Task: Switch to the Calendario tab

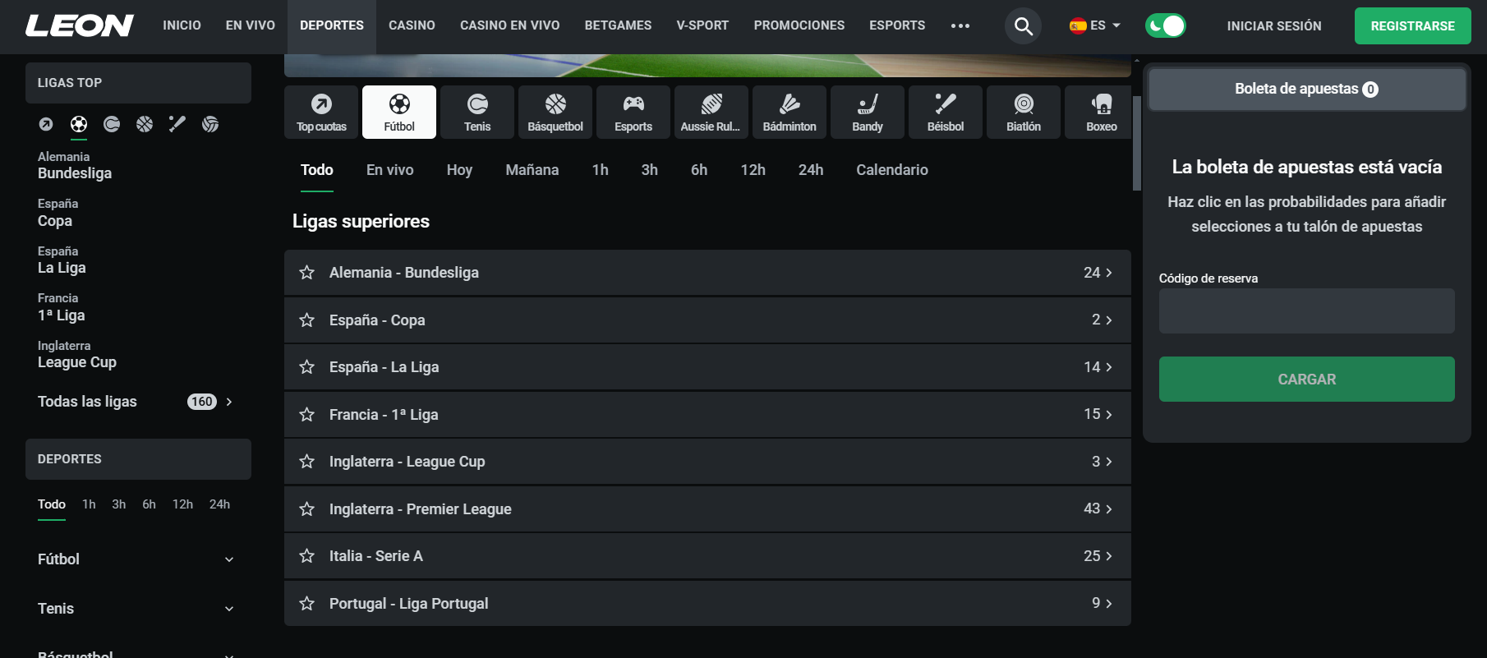Action: [x=892, y=170]
